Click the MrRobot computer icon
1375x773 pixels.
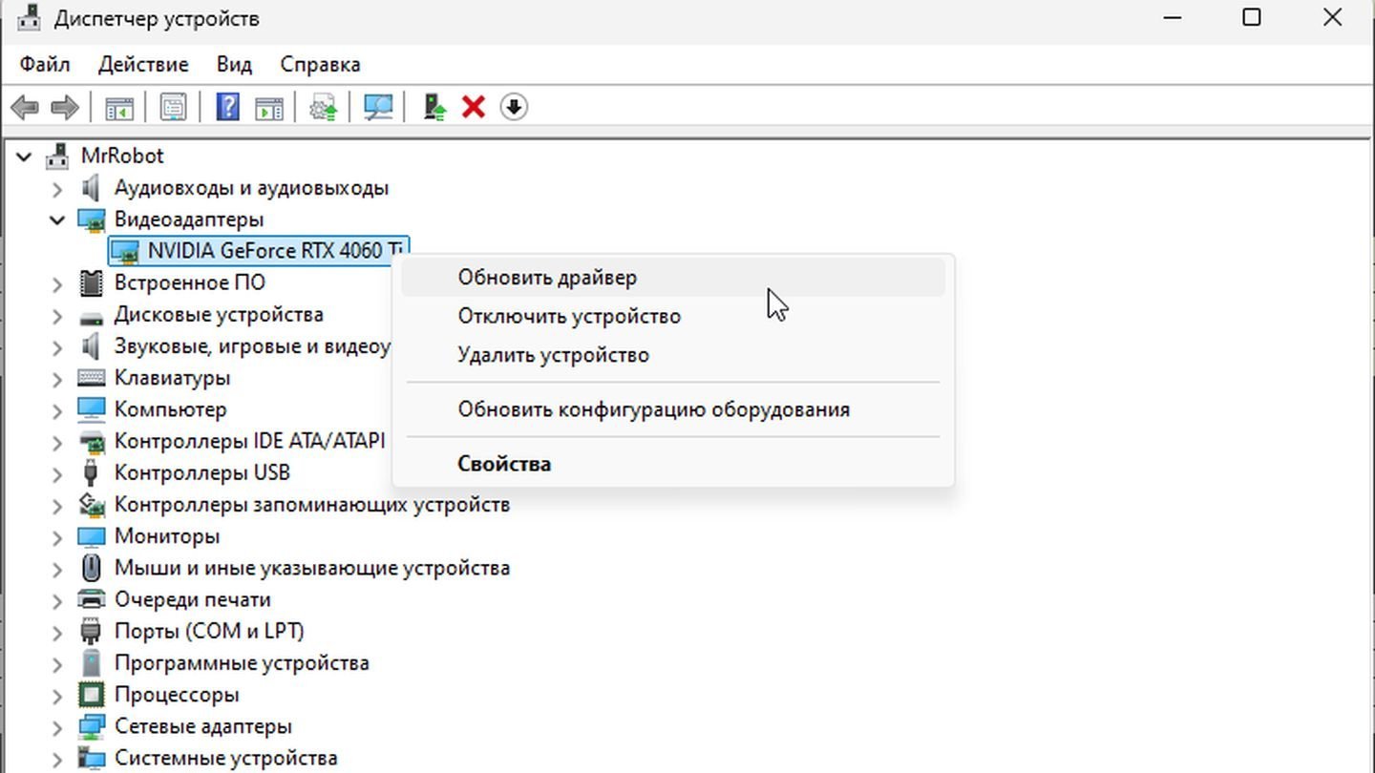58,156
